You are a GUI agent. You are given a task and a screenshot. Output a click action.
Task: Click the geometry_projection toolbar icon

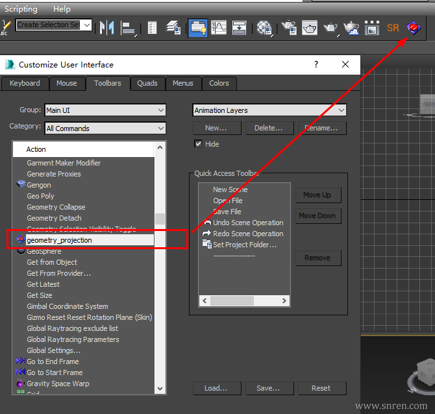[x=413, y=27]
